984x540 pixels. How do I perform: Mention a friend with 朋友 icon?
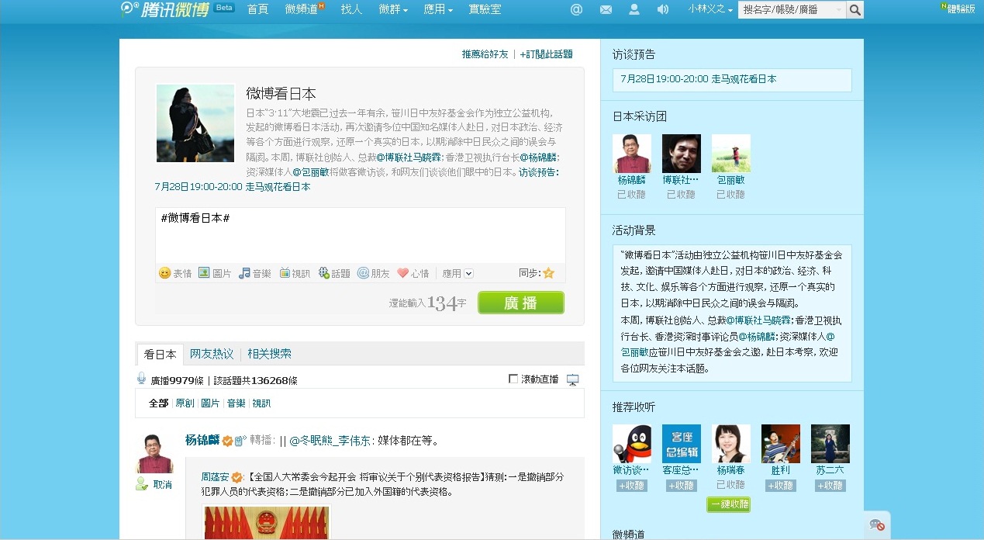pos(374,273)
